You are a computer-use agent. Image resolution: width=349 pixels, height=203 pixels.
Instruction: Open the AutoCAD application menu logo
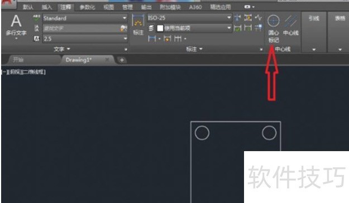click(x=8, y=4)
